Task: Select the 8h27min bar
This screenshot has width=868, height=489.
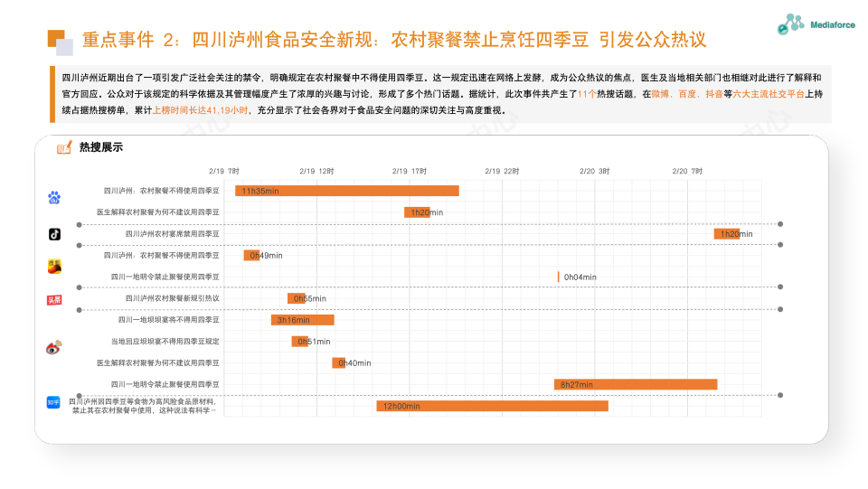Action: coord(636,384)
